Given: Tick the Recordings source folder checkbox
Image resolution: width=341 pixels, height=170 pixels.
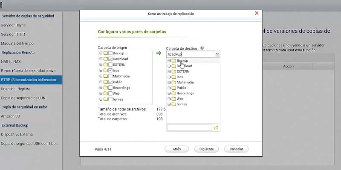Looking at the screenshot, I should pyautogui.click(x=110, y=88).
